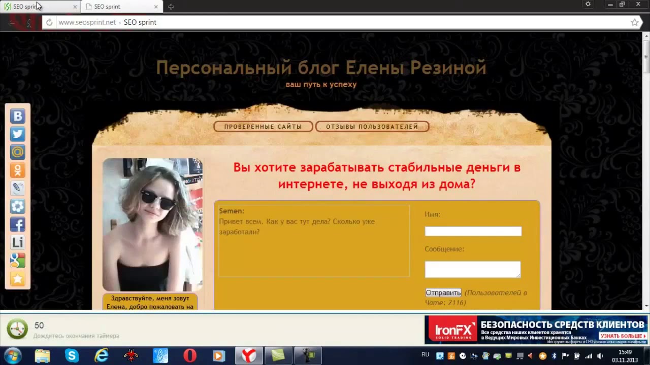Click red headline about earning money

[377, 175]
